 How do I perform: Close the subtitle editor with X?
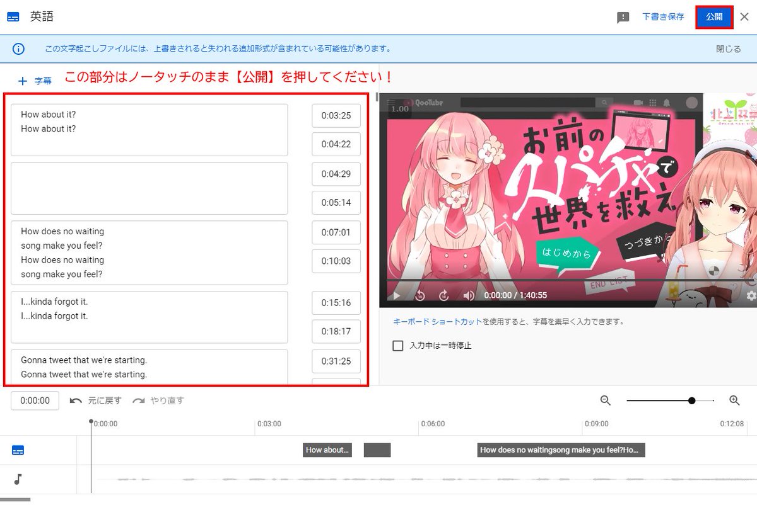pyautogui.click(x=744, y=17)
